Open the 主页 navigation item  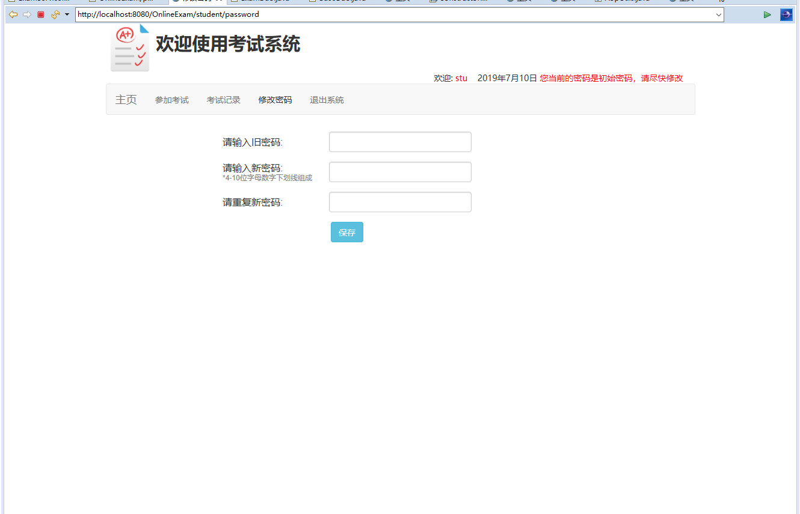[126, 99]
